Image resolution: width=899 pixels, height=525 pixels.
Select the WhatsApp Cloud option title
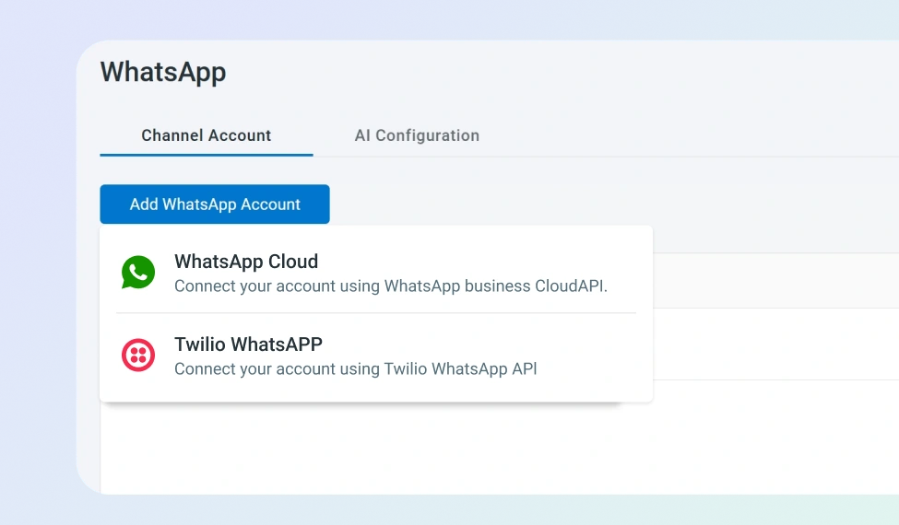pyautogui.click(x=246, y=262)
